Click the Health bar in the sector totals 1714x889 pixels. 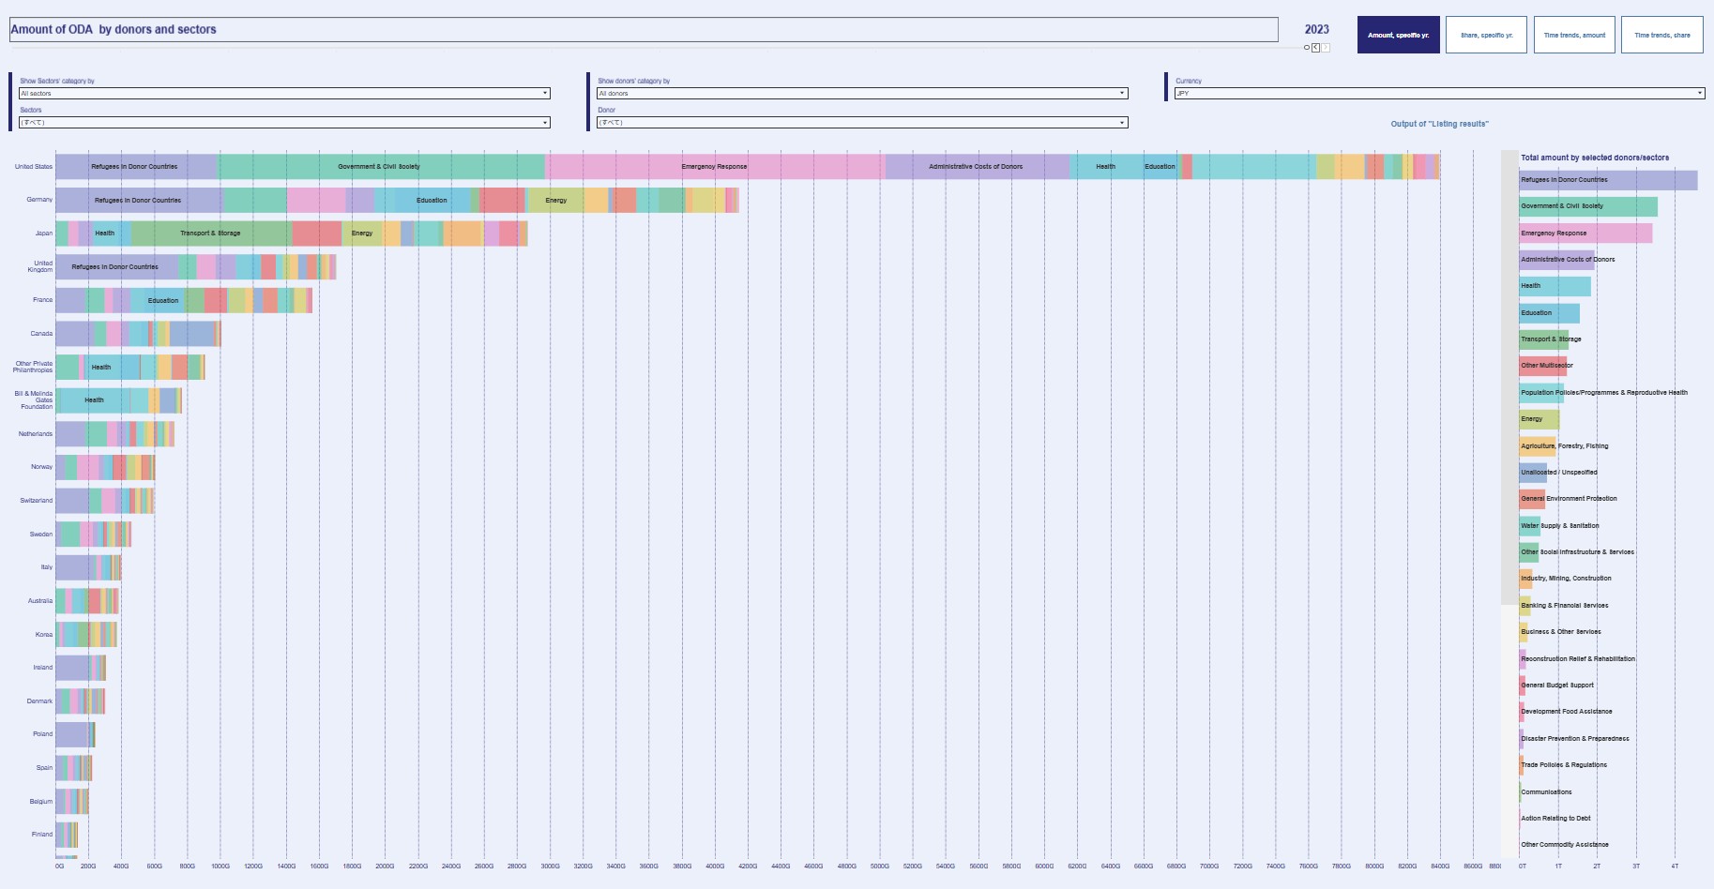pos(1555,286)
